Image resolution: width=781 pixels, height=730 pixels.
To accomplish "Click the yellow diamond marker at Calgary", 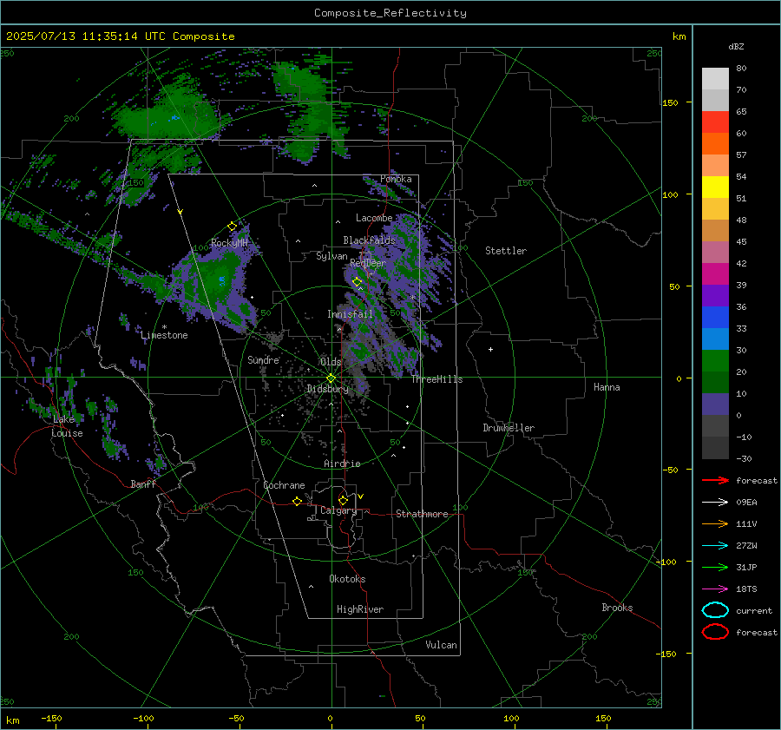I will 343,500.
